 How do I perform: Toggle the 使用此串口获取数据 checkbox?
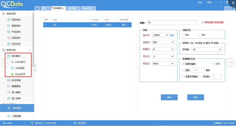[203, 22]
